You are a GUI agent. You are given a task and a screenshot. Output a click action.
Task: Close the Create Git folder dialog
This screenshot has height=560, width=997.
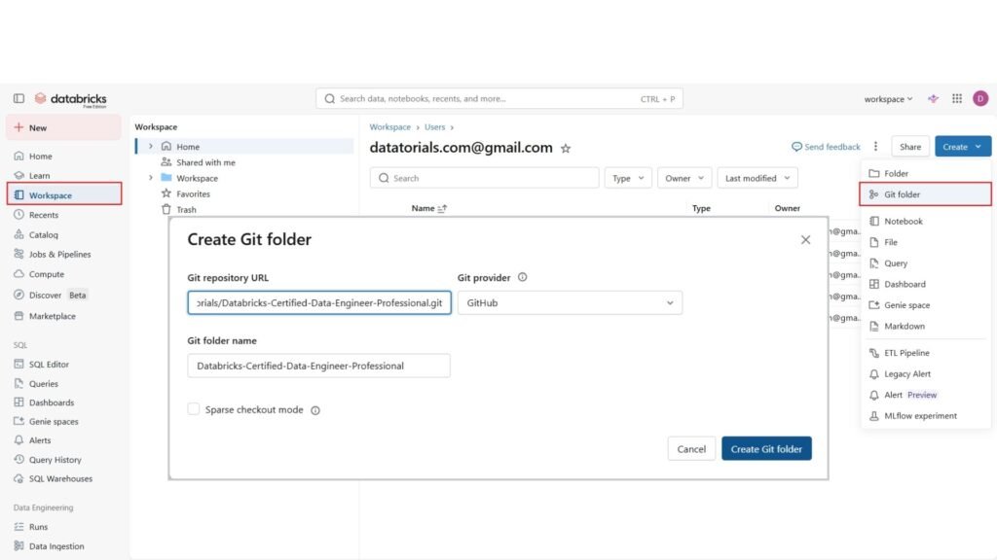[805, 239]
